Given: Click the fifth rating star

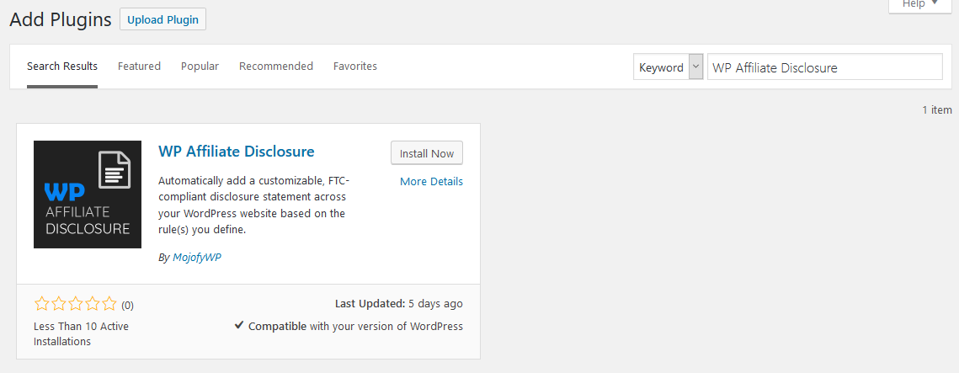Looking at the screenshot, I should [109, 304].
